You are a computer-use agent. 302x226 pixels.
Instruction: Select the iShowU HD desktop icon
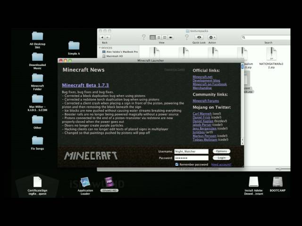(109, 182)
